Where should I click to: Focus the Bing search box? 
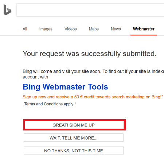pyautogui.click(x=90, y=10)
